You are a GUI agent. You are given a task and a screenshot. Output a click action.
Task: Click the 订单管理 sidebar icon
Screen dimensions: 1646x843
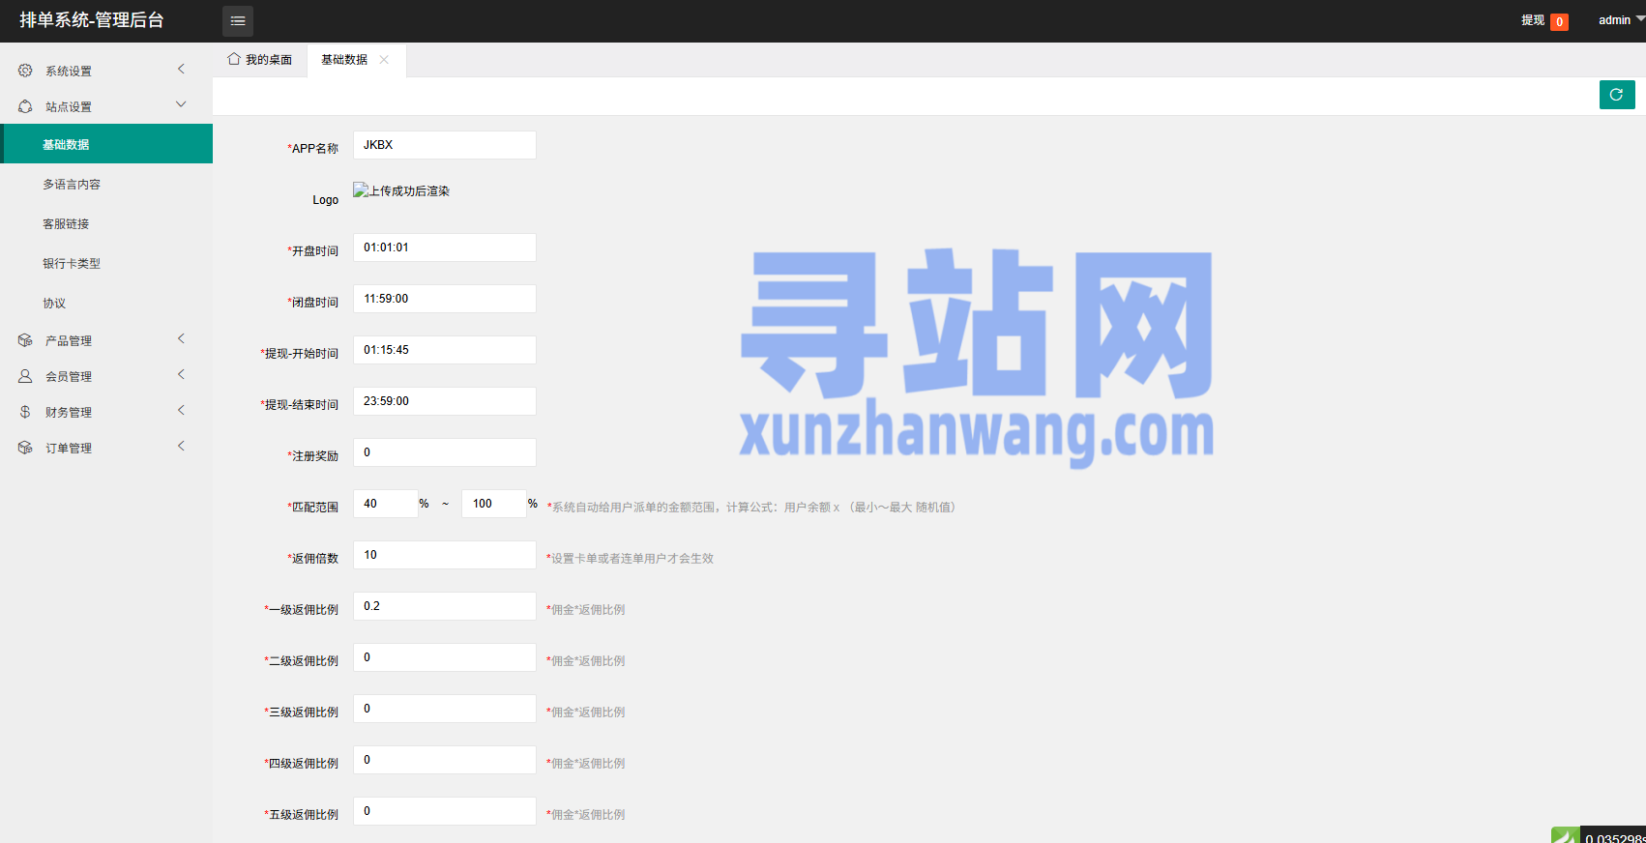click(25, 448)
